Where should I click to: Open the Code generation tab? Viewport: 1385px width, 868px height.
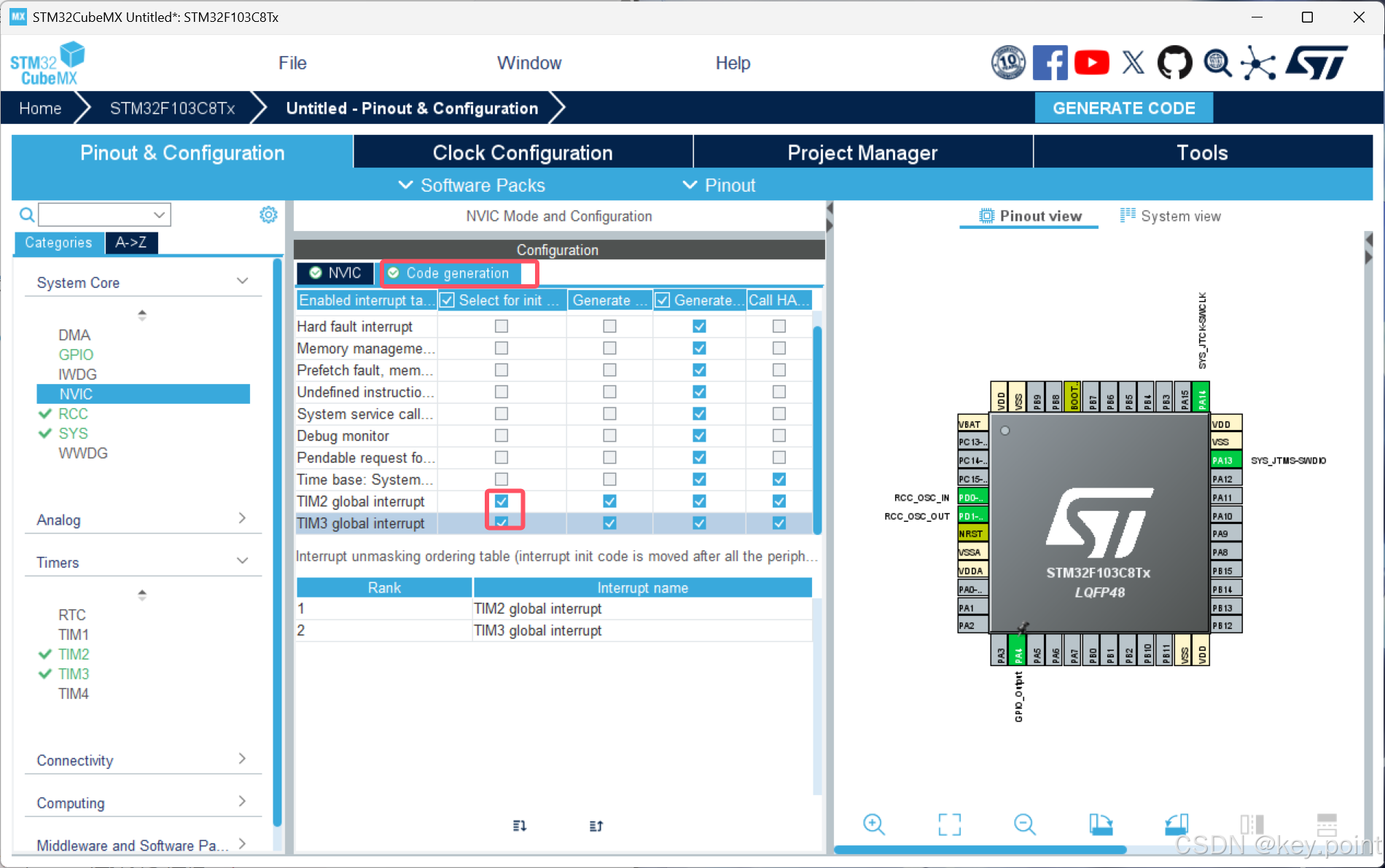point(450,273)
